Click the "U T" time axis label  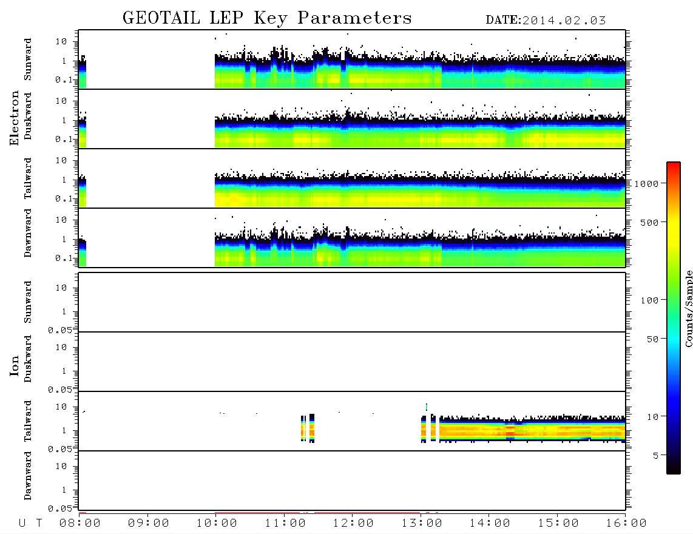pos(30,524)
